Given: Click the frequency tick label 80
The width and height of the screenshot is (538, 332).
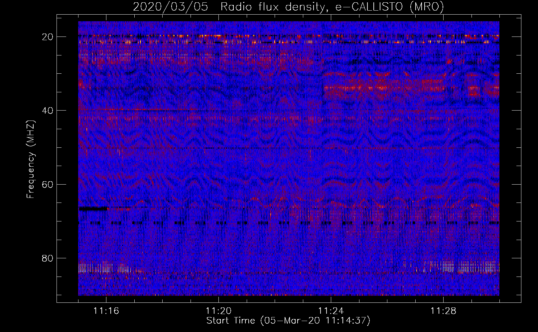Looking at the screenshot, I should 48,258.
